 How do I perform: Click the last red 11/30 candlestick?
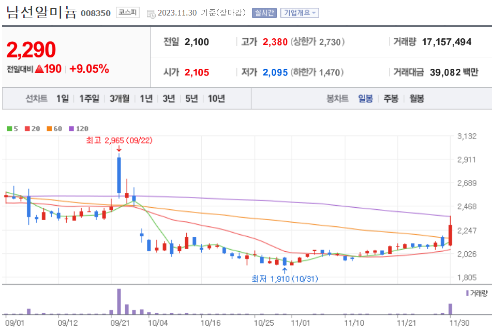coord(450,235)
